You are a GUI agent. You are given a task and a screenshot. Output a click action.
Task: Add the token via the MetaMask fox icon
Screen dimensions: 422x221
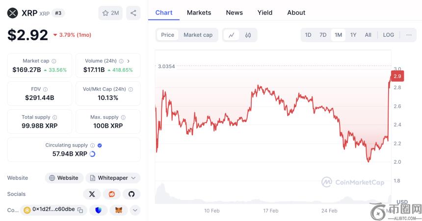pos(119,210)
